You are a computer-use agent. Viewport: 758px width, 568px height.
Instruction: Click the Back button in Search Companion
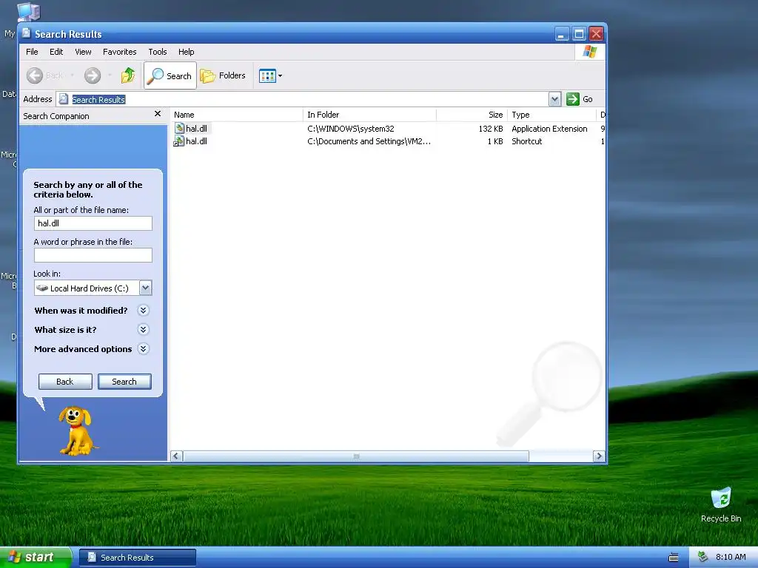[x=65, y=382]
